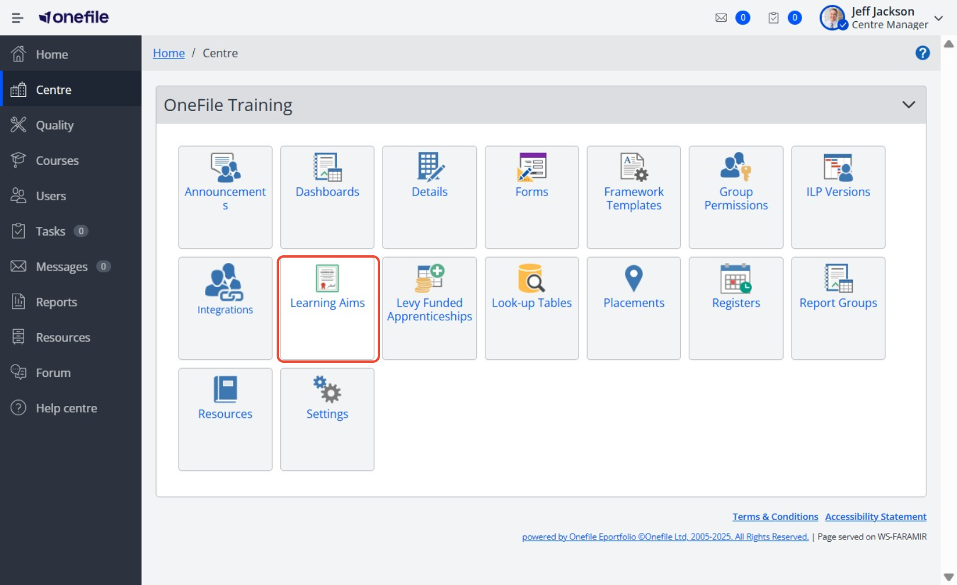Viewport: 957px width, 585px height.
Task: Click the blue help question mark icon
Action: (922, 53)
